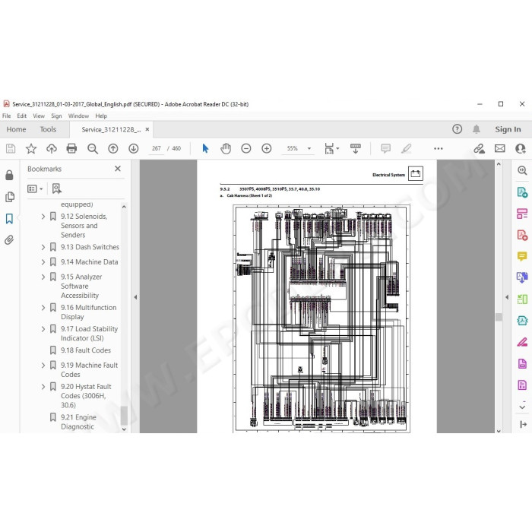Open the security lock panel
This screenshot has height=532, width=532.
click(x=9, y=175)
